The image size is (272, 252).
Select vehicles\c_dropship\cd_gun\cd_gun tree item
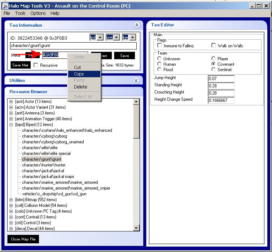[54, 194]
